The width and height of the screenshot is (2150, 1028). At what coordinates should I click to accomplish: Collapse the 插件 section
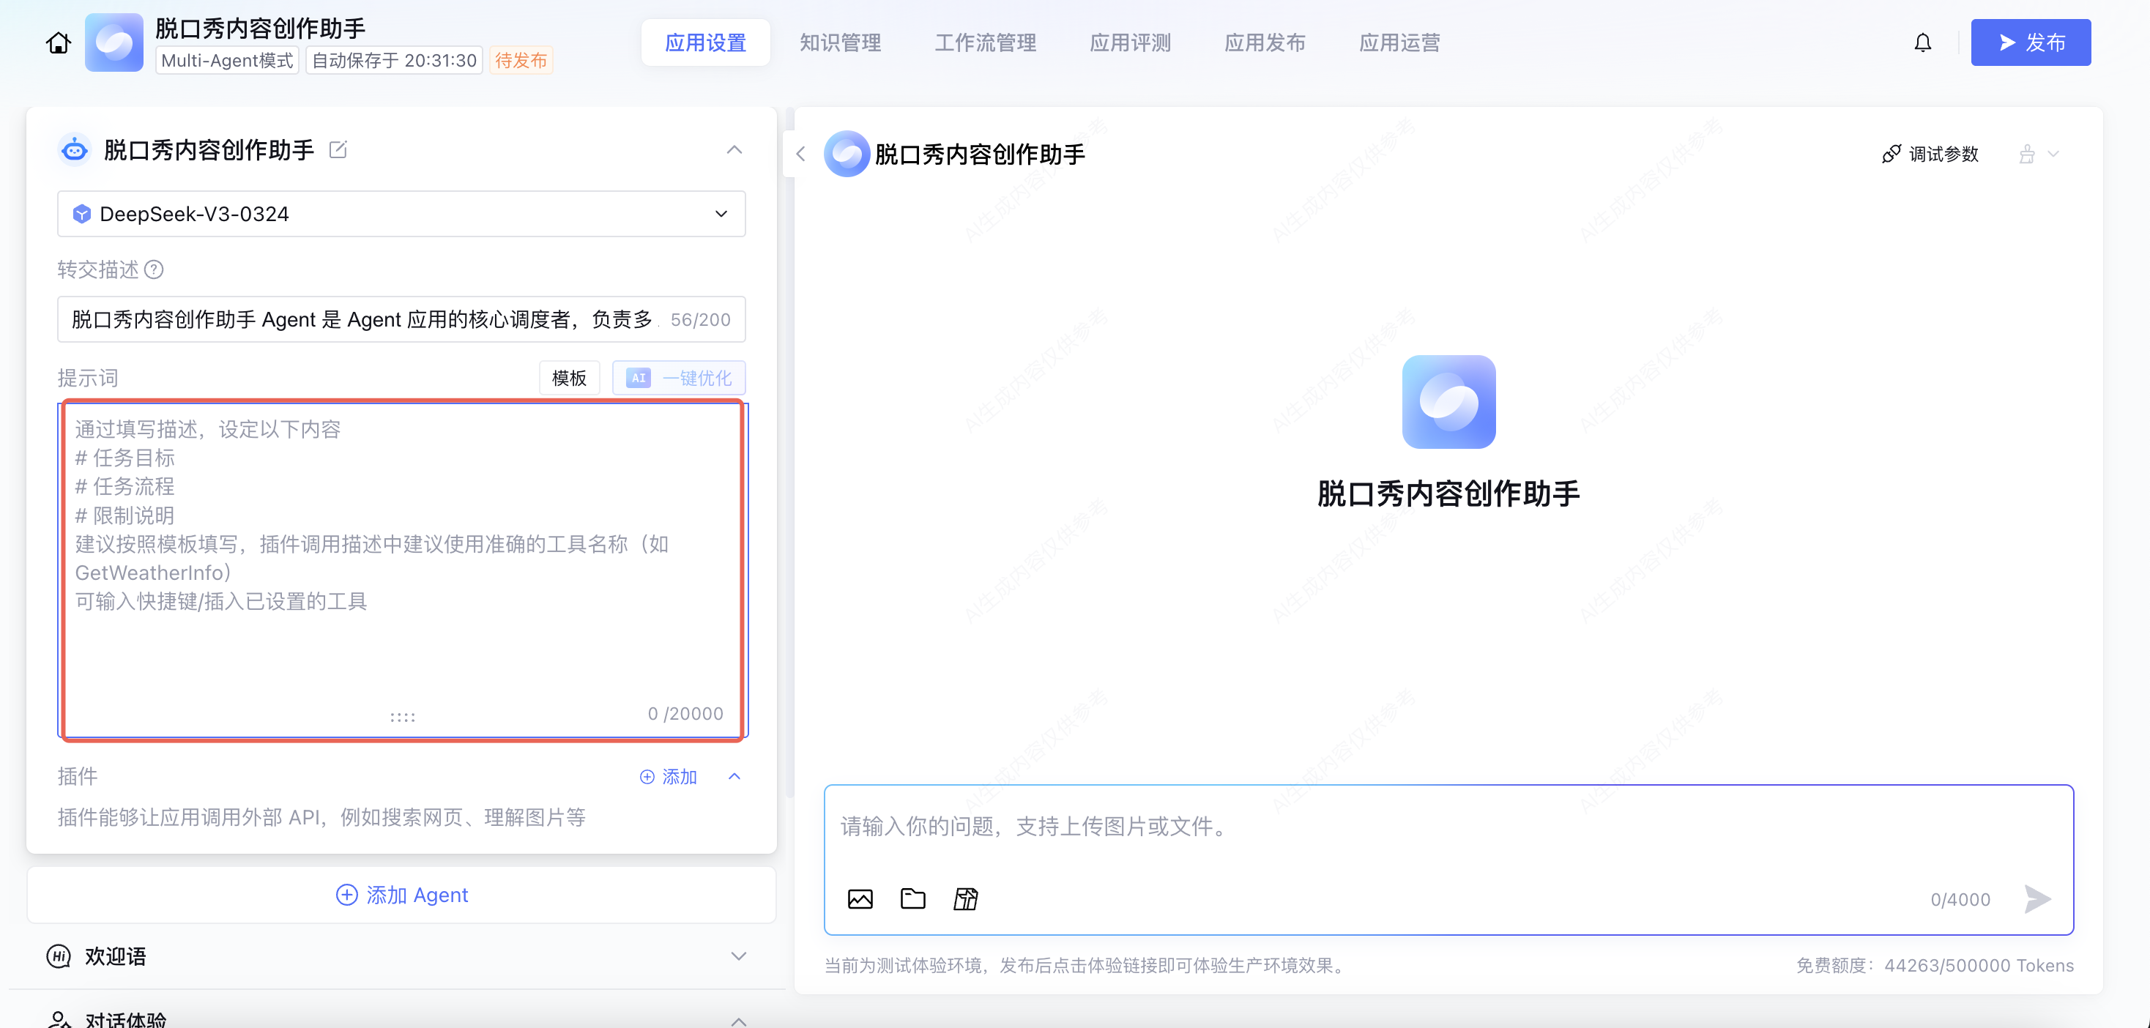click(x=734, y=777)
